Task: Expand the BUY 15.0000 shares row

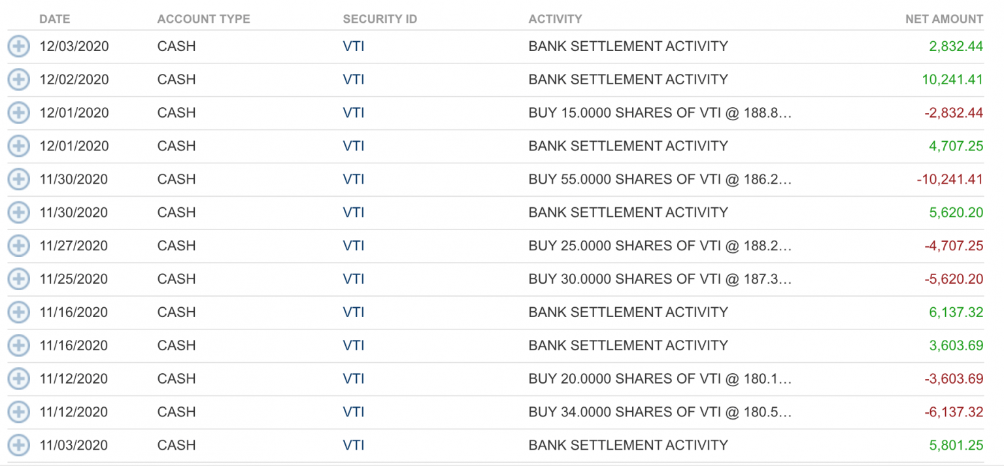Action: pyautogui.click(x=18, y=113)
